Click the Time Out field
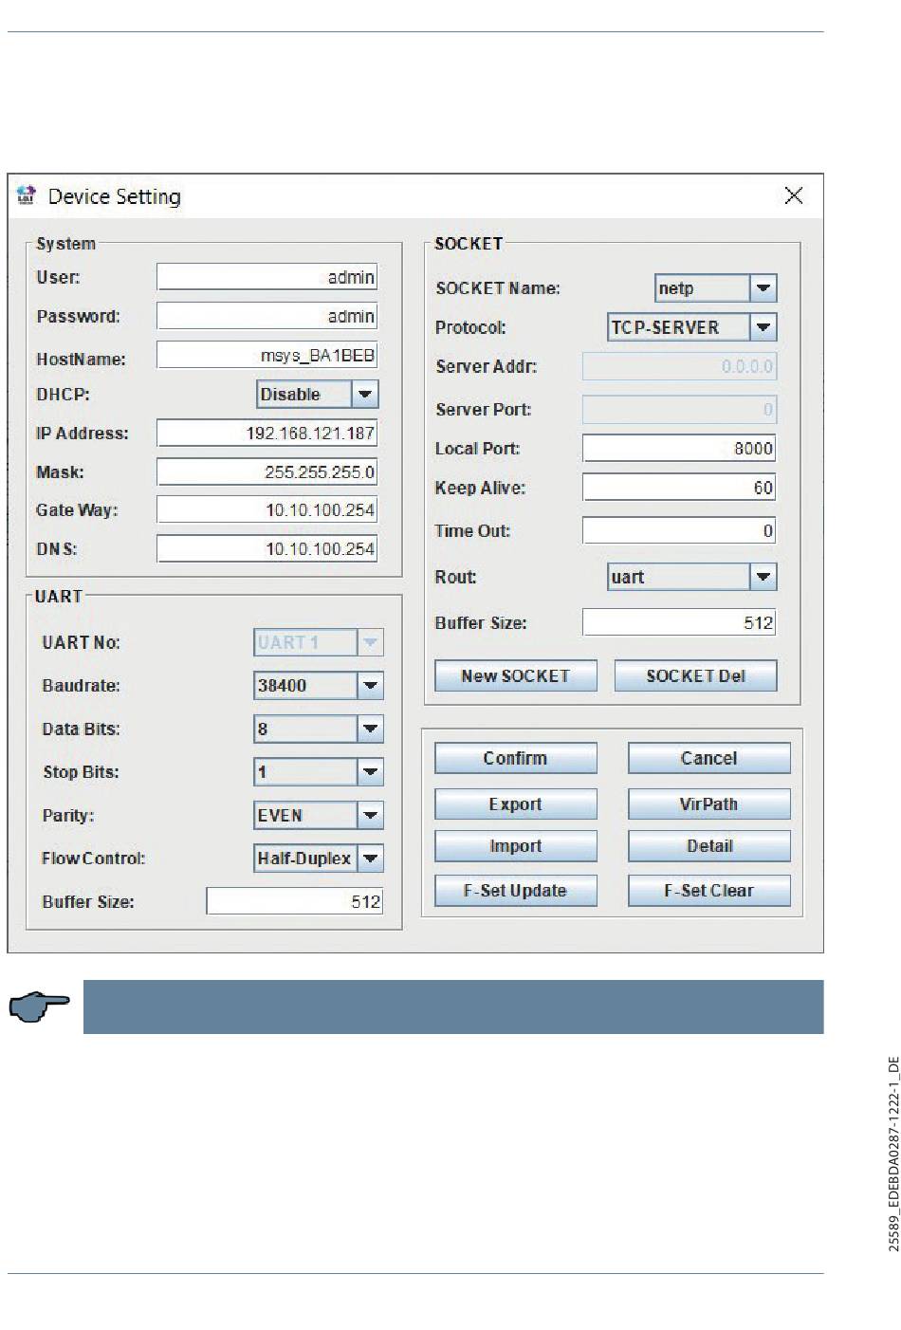 click(x=679, y=530)
